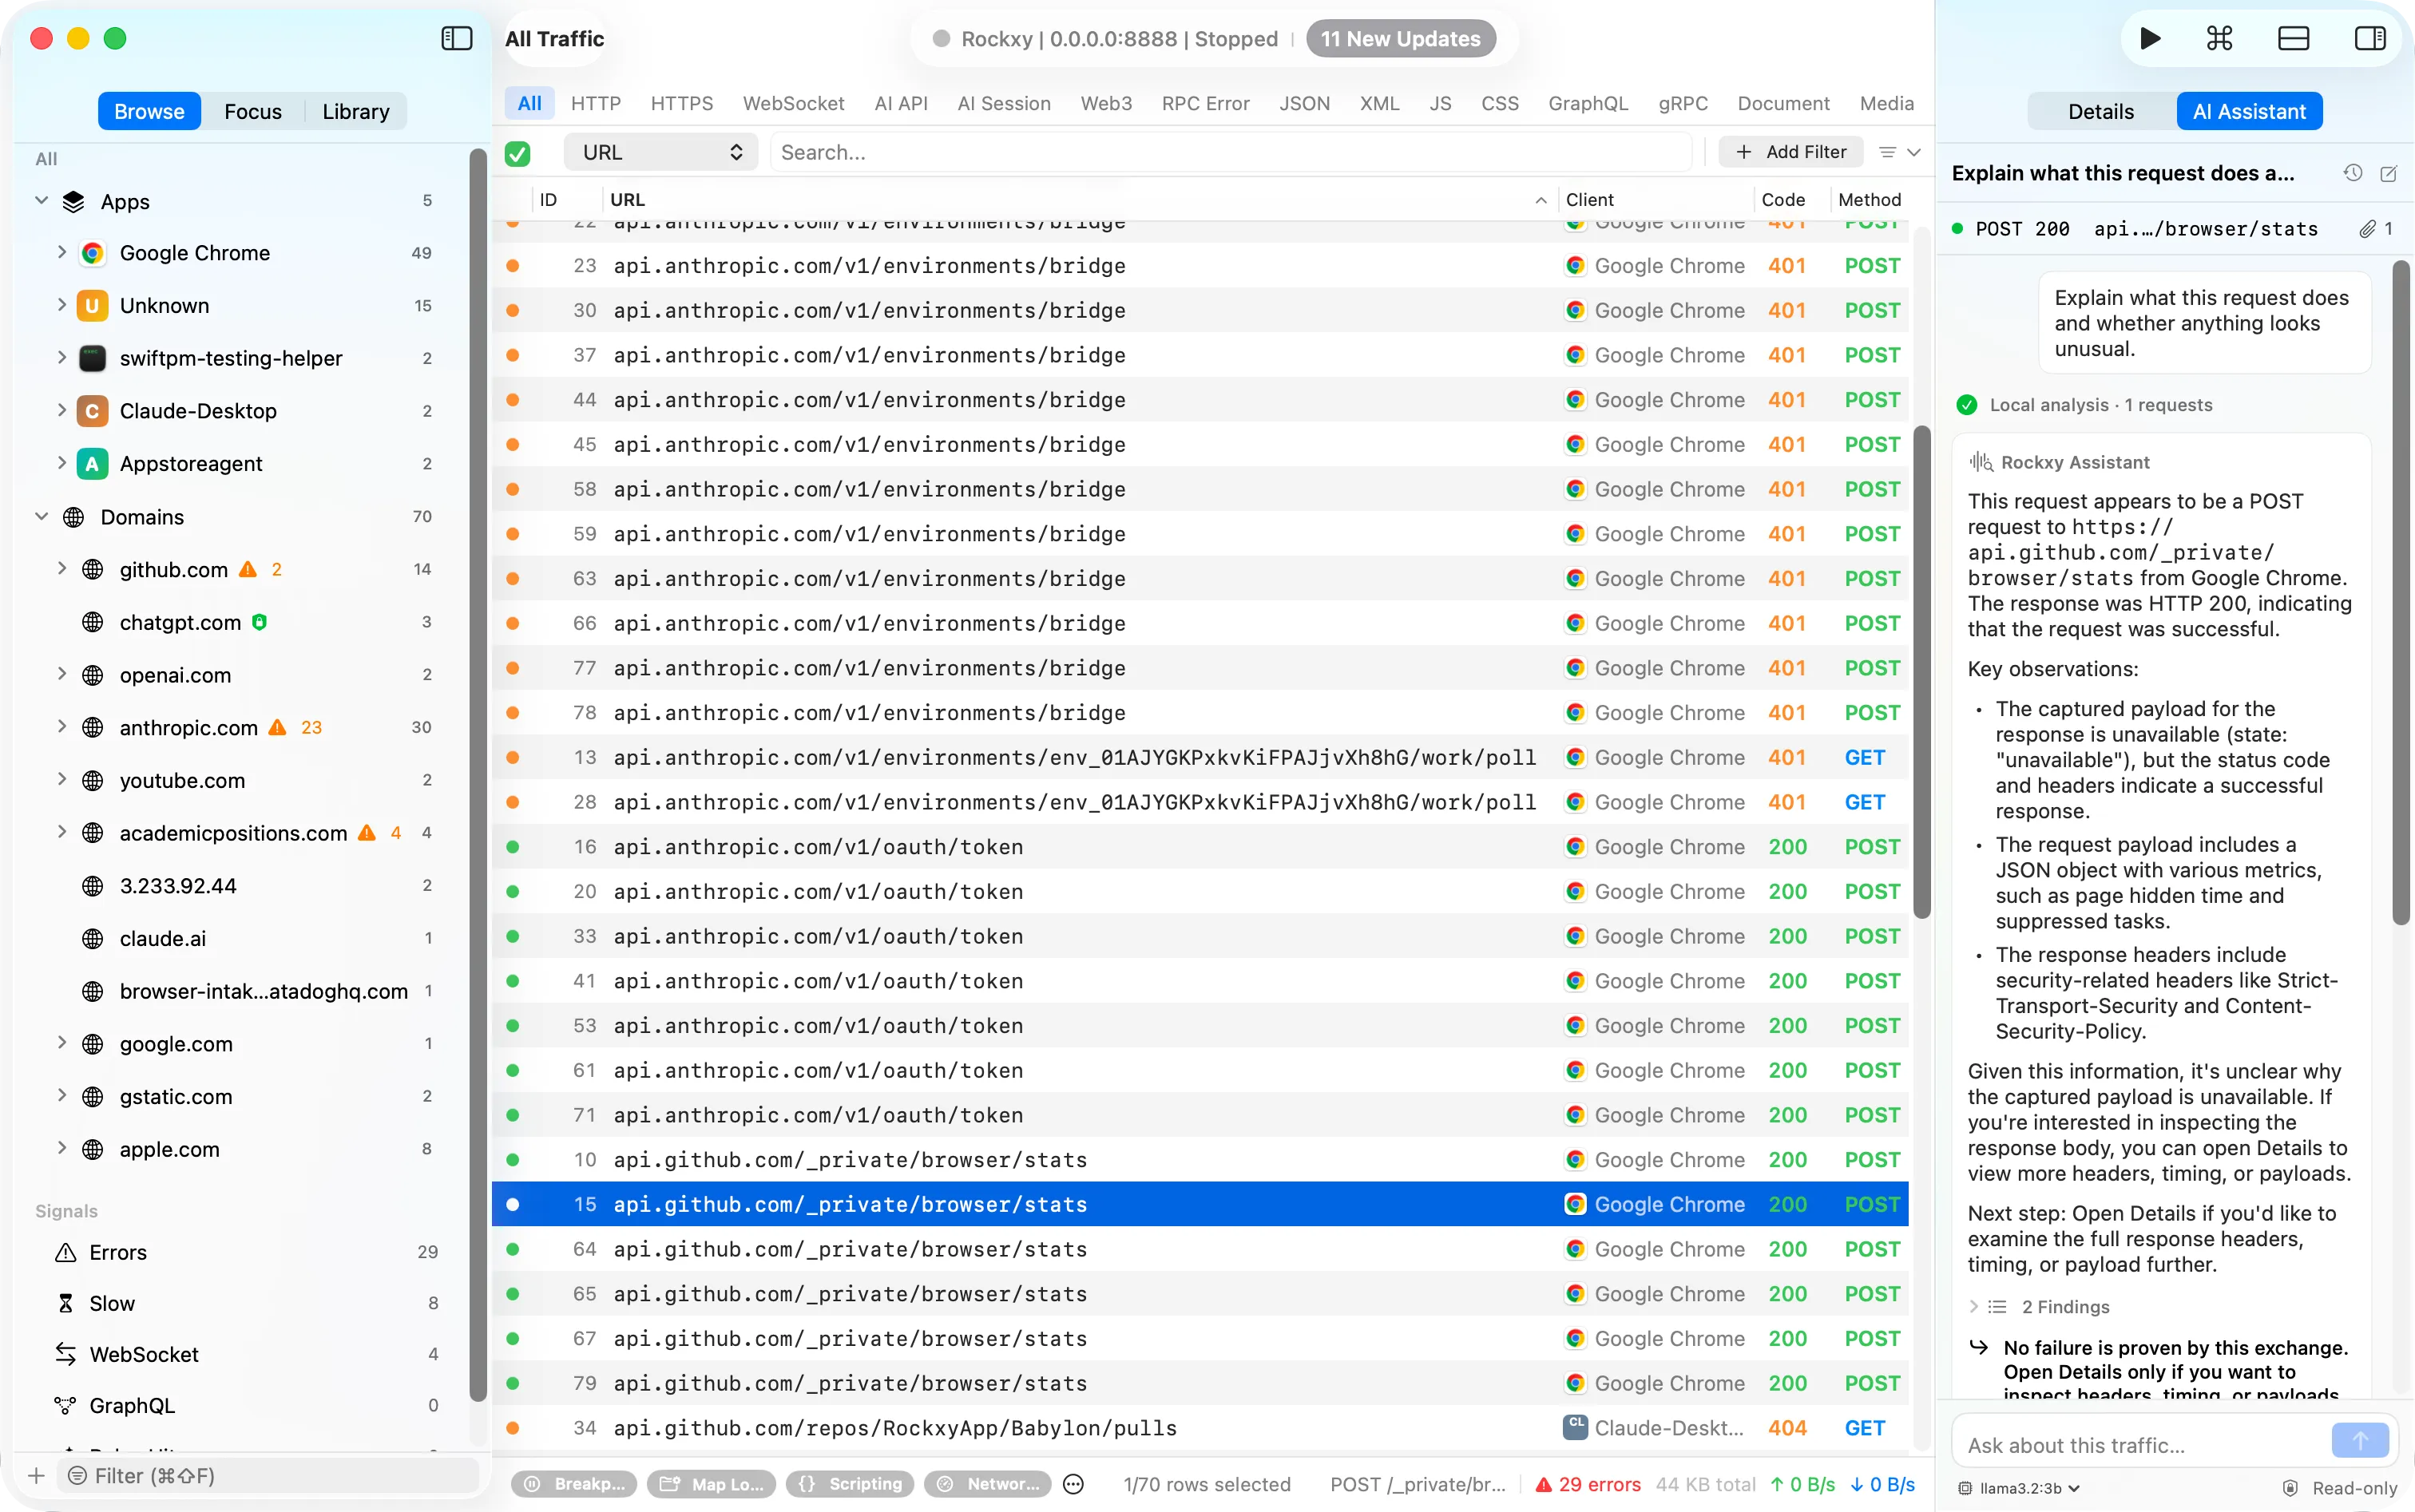Open the Map Local tool in bottom bar

[712, 1484]
